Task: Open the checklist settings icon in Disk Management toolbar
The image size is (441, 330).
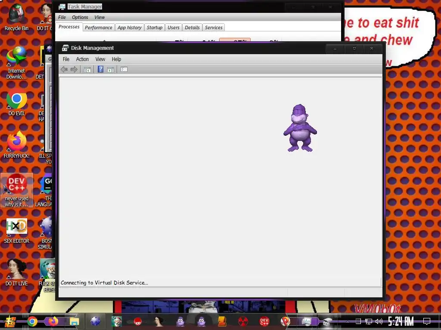Action: click(x=124, y=69)
